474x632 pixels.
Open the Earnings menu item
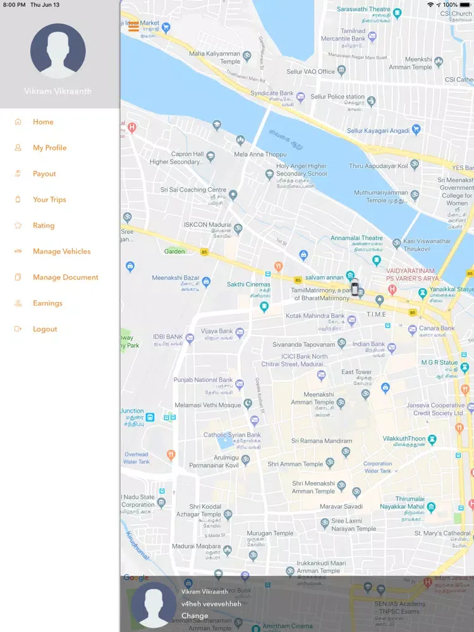coord(47,303)
